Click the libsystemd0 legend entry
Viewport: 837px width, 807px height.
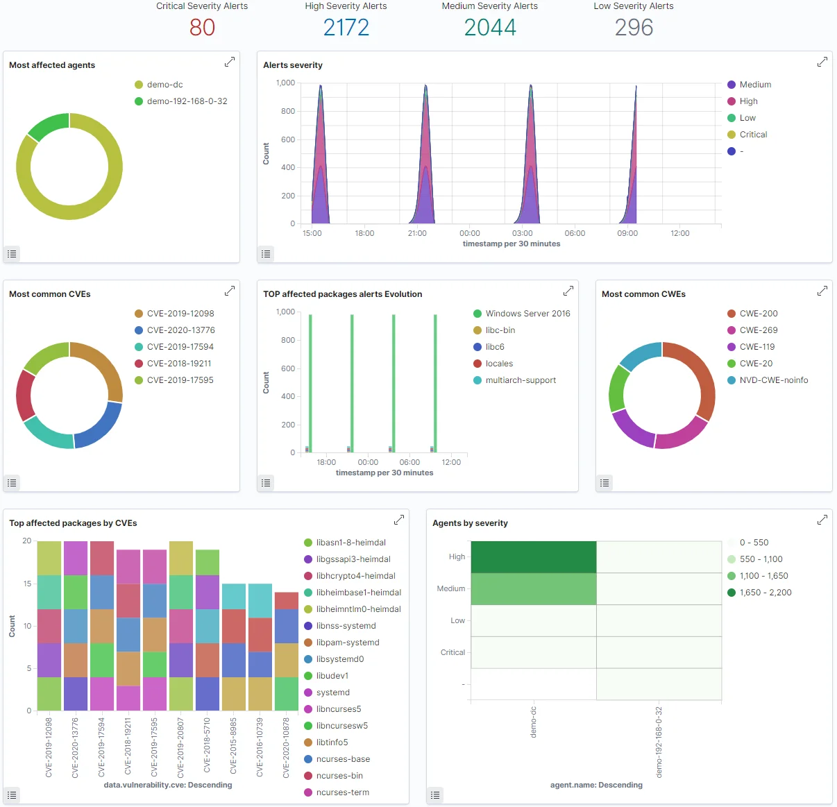(339, 659)
